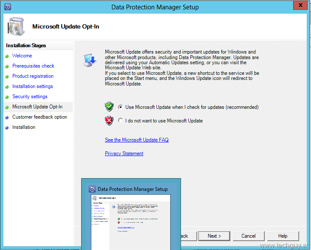Viewport: 311px width, 250px height.
Task: Click the green bullet beside Microsoft Update Opt-In
Action: (7, 107)
